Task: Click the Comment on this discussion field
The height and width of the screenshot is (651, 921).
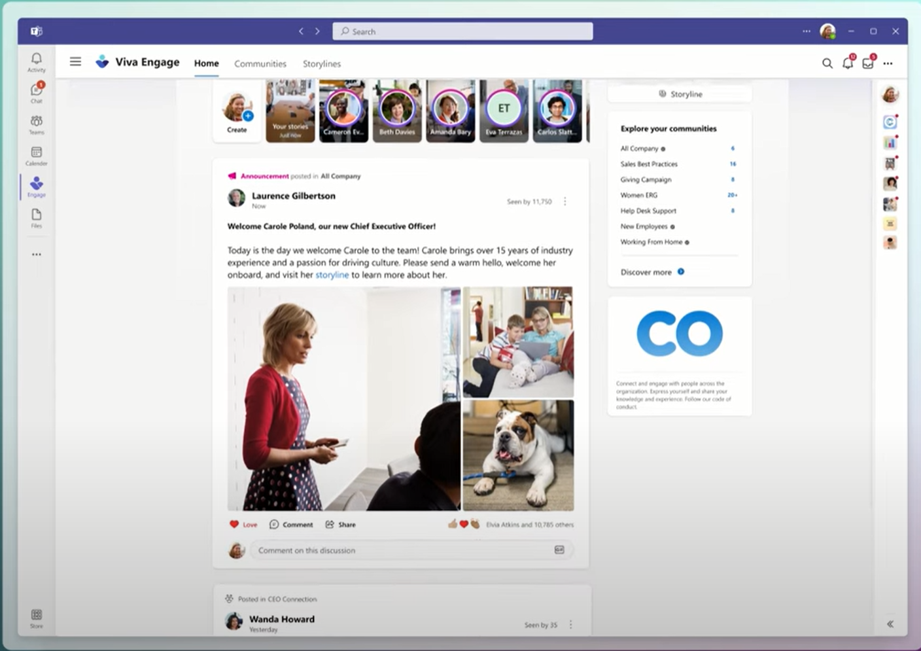Action: (x=402, y=550)
